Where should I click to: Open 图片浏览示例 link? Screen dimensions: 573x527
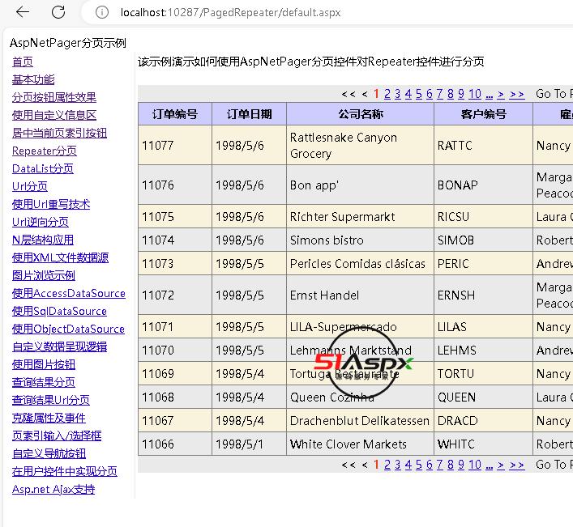coord(44,275)
